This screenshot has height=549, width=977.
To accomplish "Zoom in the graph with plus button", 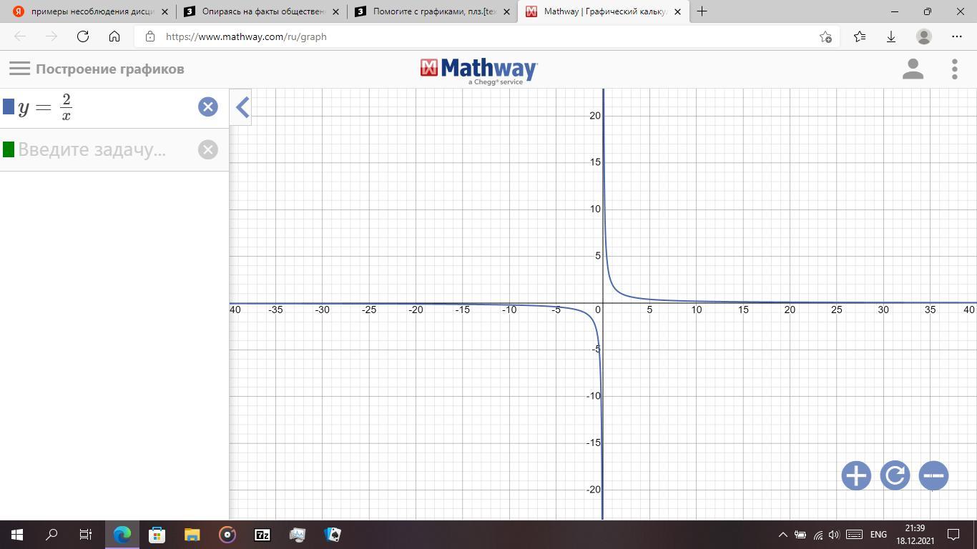I will tap(856, 475).
